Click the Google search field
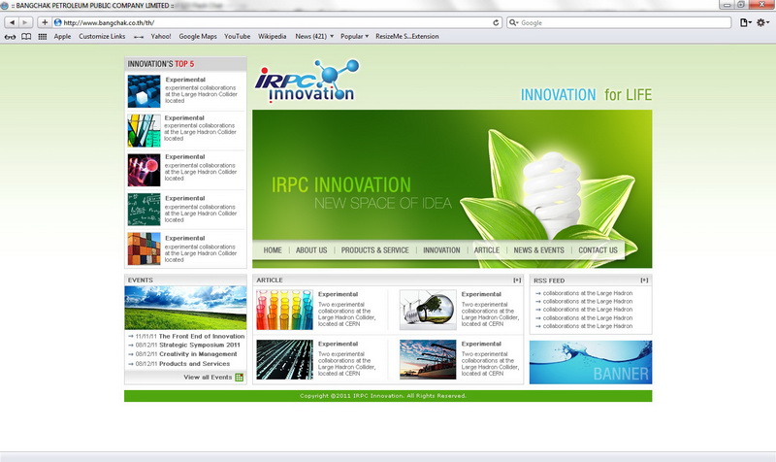776x462 pixels. click(x=619, y=22)
